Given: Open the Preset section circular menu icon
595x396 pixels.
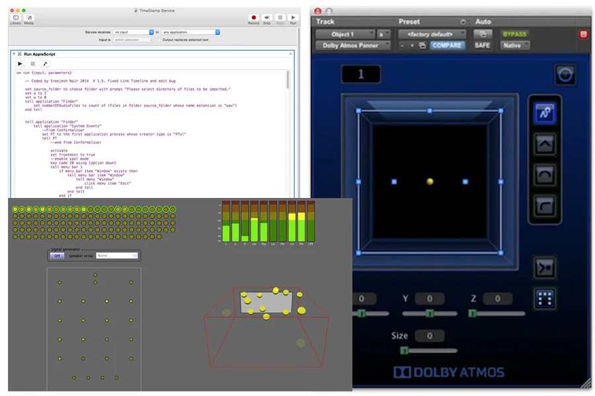Looking at the screenshot, I should coord(463,22).
